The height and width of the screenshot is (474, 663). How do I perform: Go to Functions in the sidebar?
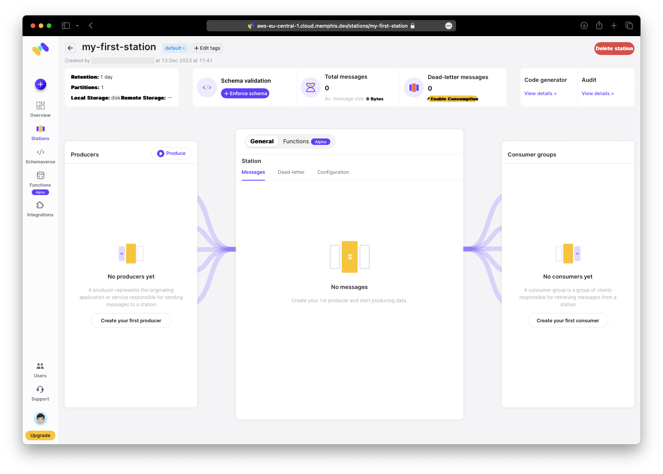pyautogui.click(x=40, y=179)
